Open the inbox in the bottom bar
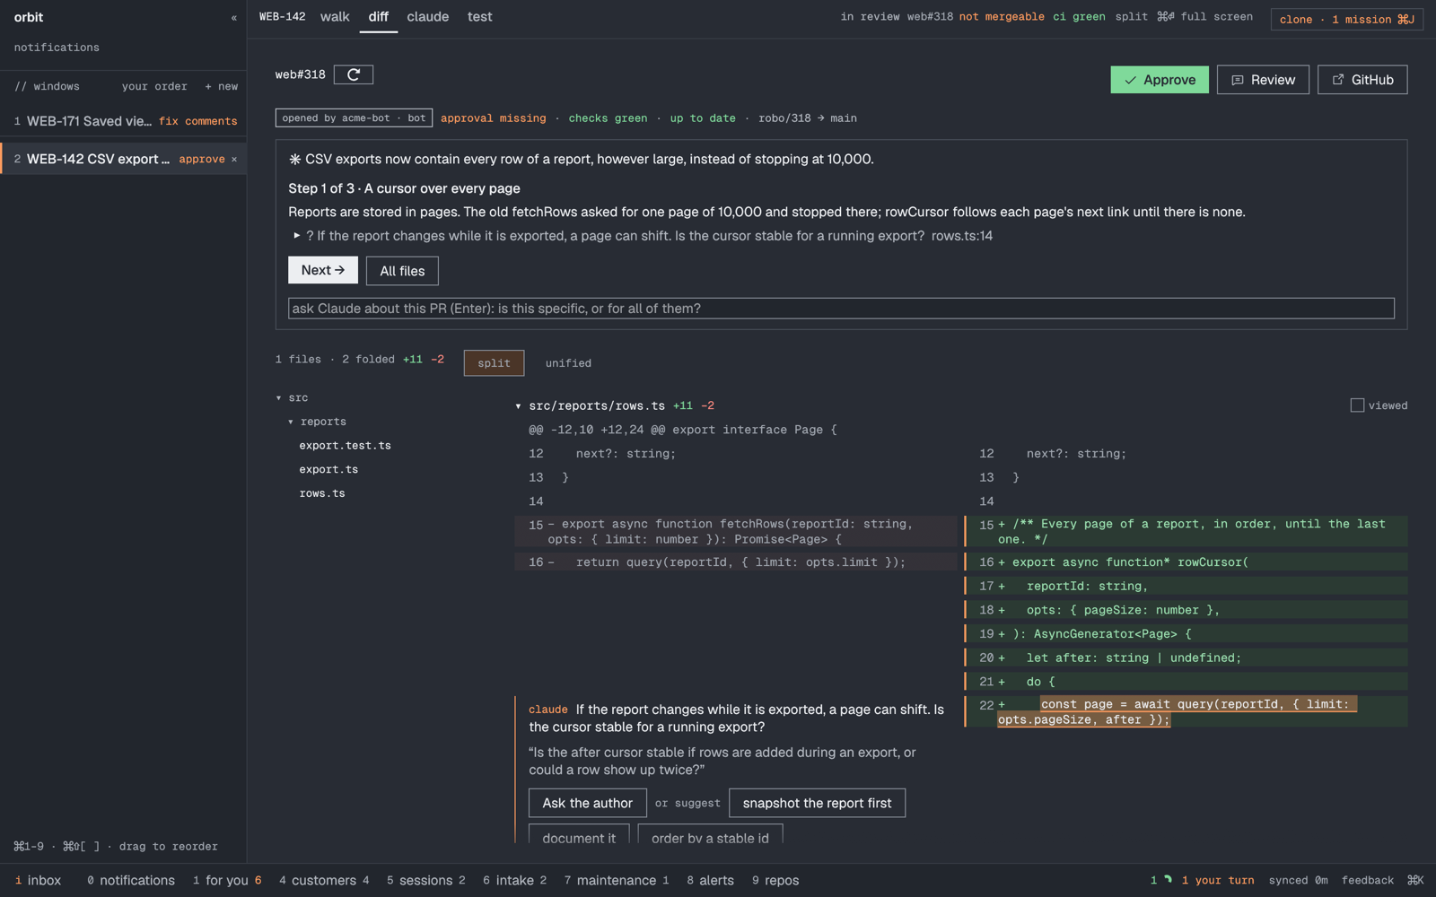The height and width of the screenshot is (897, 1436). click(38, 881)
